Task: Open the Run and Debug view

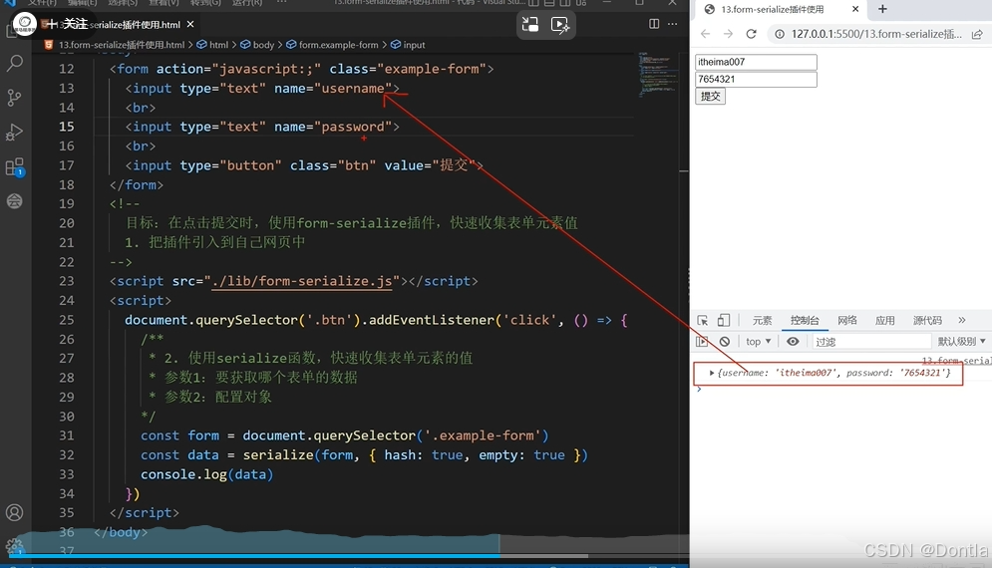Action: [15, 133]
